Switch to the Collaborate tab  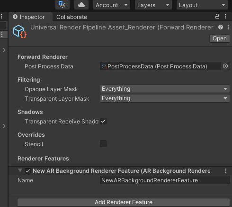71,17
